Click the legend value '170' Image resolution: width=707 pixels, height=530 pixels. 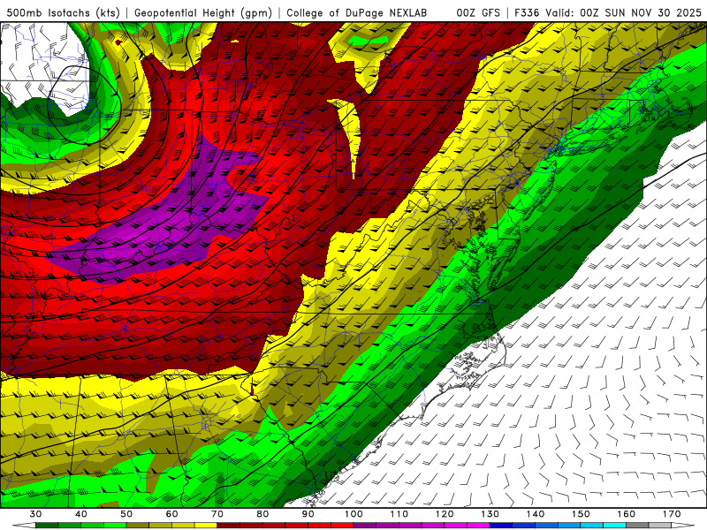coord(672,514)
